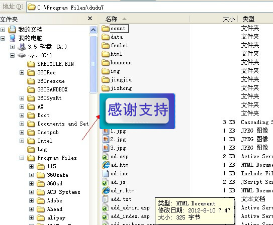Click the folder tree scroll-up arrow
The width and height of the screenshot is (273, 225).
point(94,30)
